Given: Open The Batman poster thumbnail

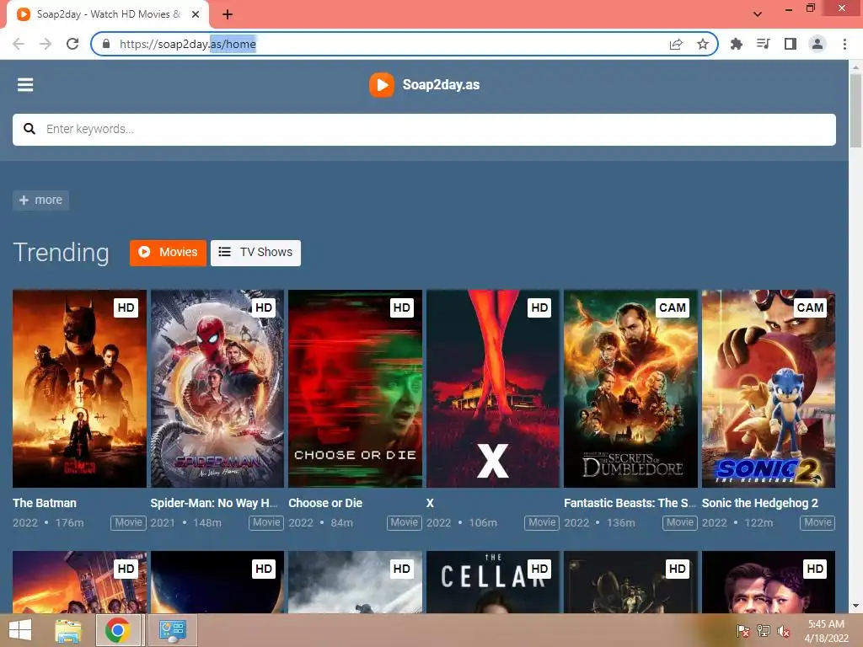Looking at the screenshot, I should tap(79, 388).
